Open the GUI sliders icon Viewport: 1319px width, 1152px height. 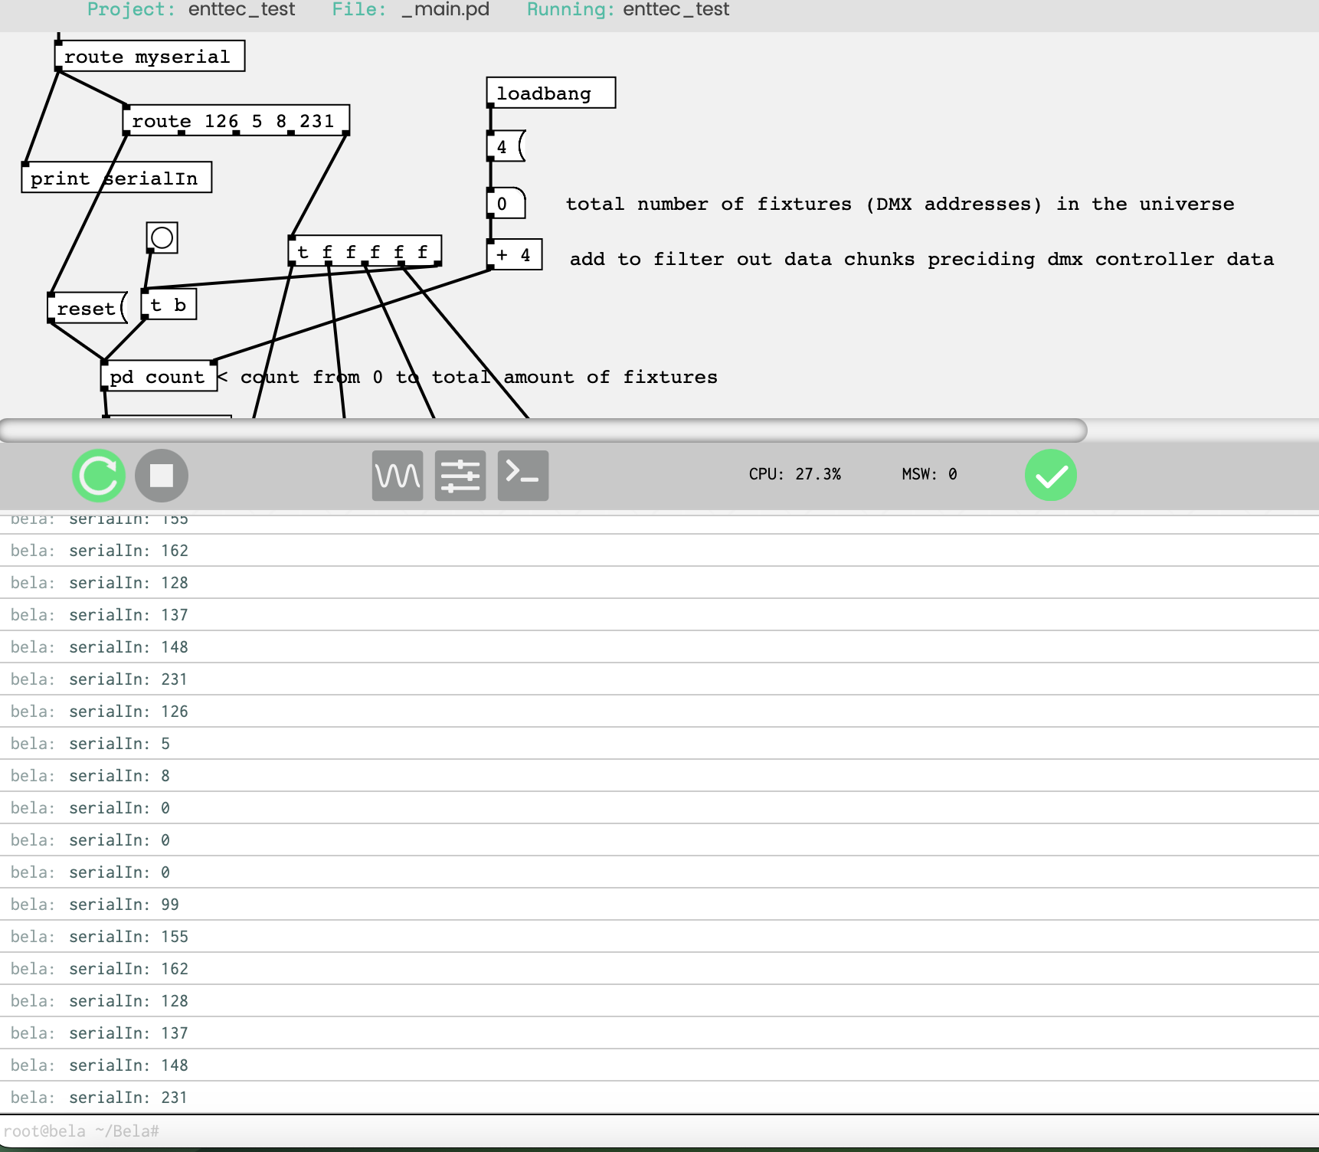[x=460, y=476]
